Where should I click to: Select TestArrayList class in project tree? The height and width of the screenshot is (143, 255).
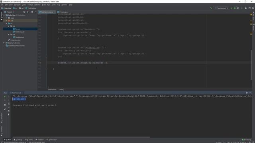[20, 32]
